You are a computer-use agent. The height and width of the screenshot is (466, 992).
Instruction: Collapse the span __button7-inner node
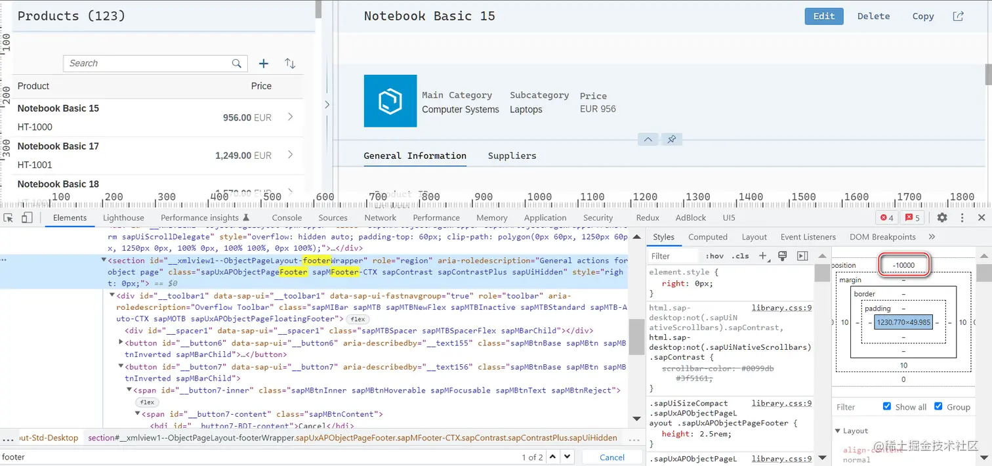[129, 390]
